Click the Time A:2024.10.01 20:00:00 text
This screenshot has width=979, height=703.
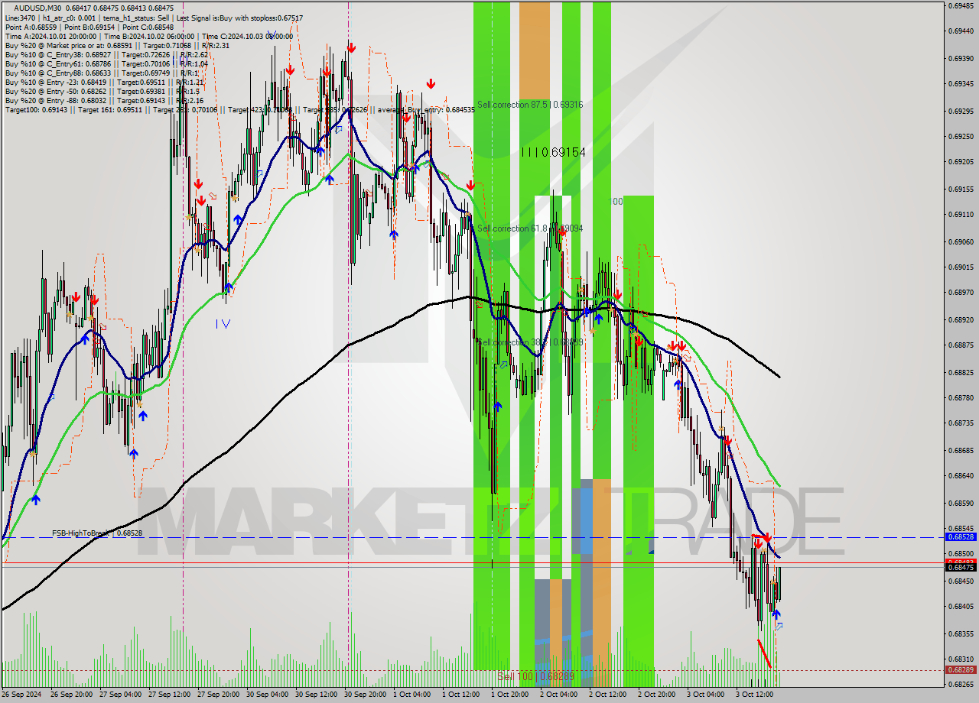tap(50, 36)
